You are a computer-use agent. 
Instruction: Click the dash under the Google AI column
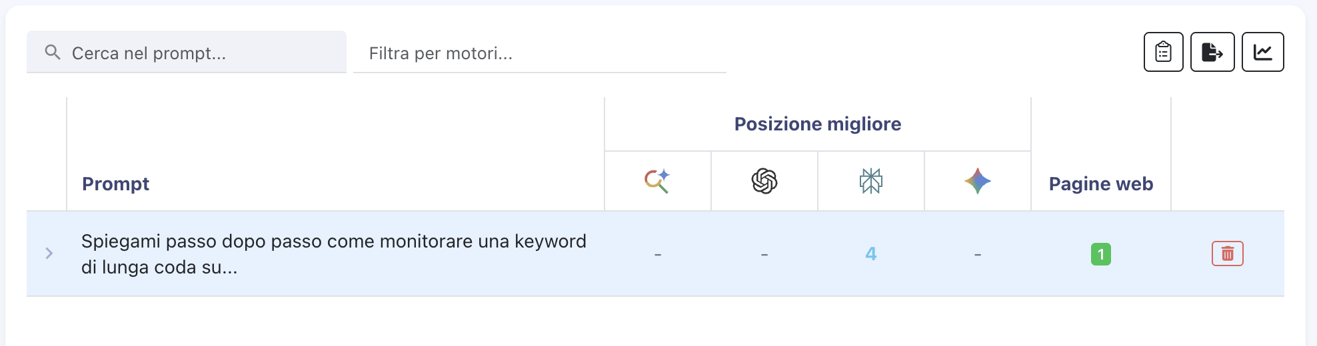657,254
